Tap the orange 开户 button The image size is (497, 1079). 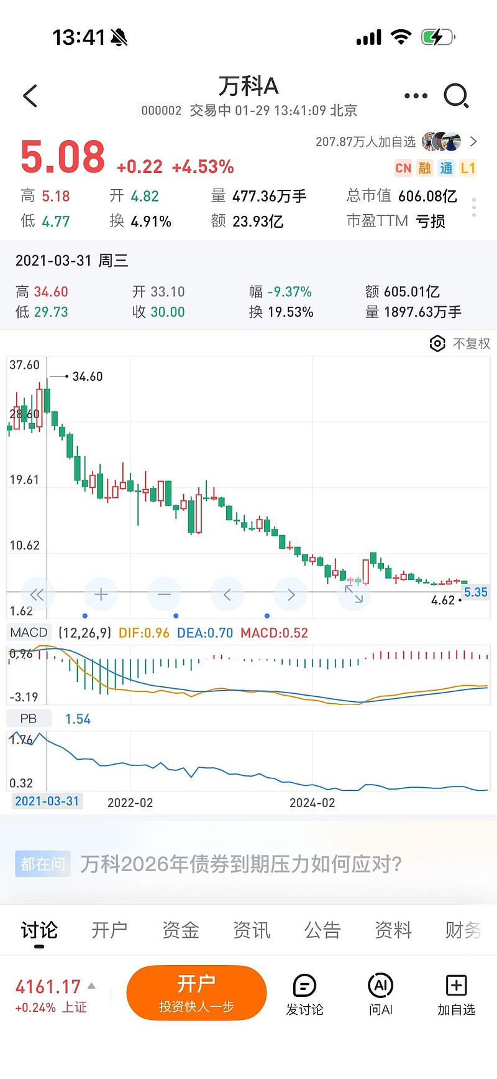pos(196,993)
